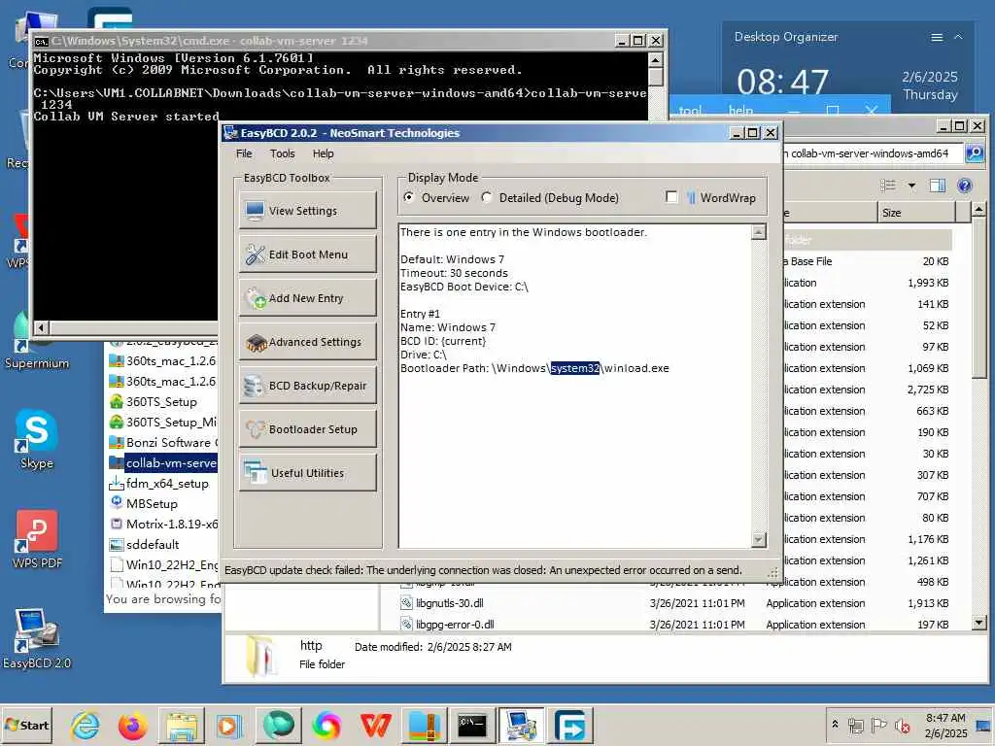Open Bootloader Setup page
This screenshot has height=746, width=995.
308,429
